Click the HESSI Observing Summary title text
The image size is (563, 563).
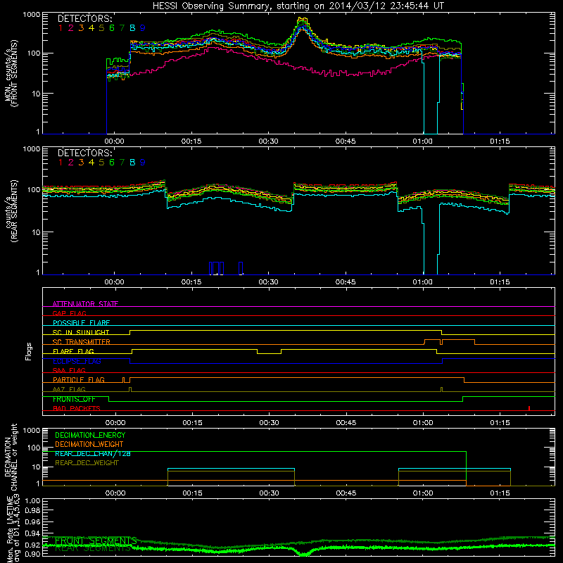pyautogui.click(x=298, y=6)
